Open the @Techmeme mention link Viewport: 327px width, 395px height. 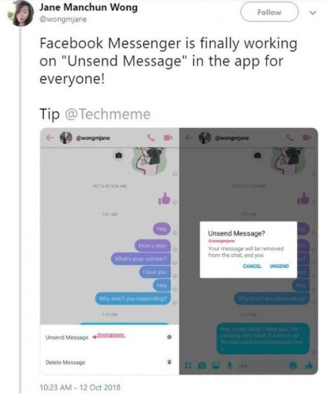coord(108,114)
